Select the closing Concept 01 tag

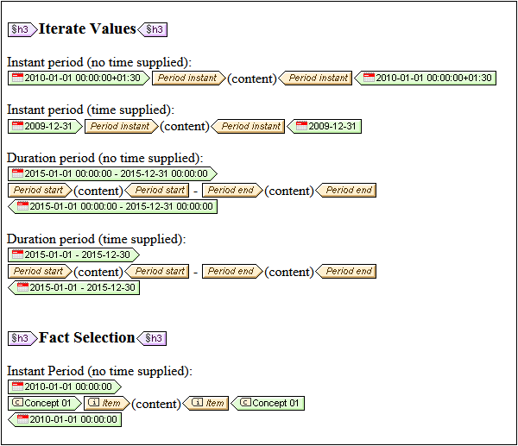(270, 403)
